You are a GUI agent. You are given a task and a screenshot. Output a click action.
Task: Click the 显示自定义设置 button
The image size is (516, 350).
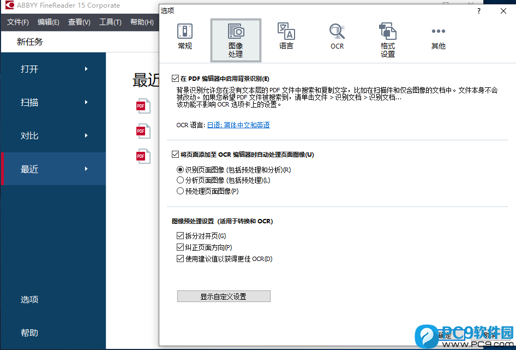pos(224,296)
